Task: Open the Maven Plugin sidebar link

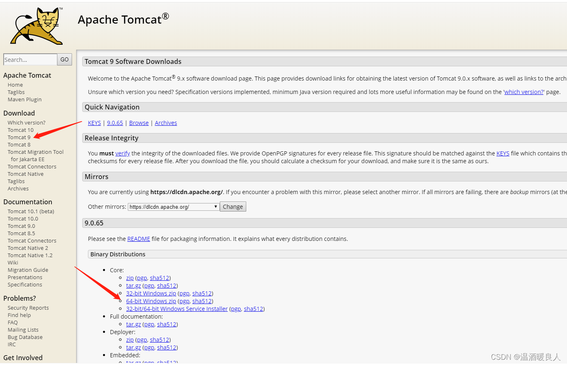Action: click(x=24, y=100)
